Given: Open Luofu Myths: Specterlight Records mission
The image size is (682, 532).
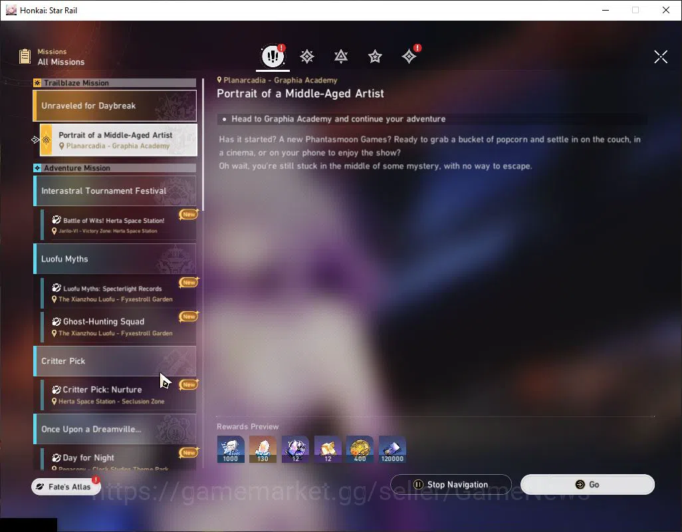Looking at the screenshot, I should tap(118, 293).
